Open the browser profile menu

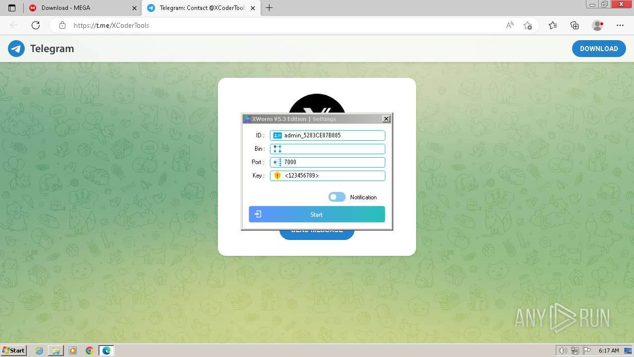click(x=597, y=25)
